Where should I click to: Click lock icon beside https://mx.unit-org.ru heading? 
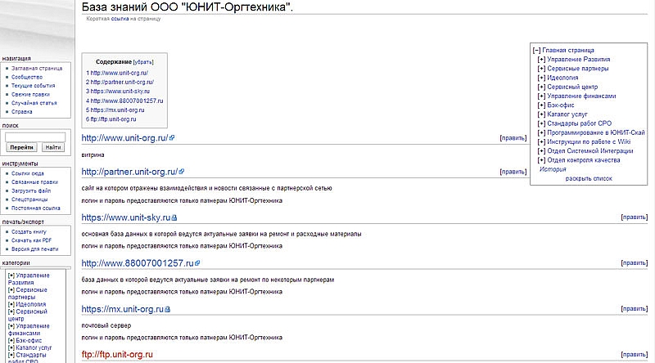[167, 310]
